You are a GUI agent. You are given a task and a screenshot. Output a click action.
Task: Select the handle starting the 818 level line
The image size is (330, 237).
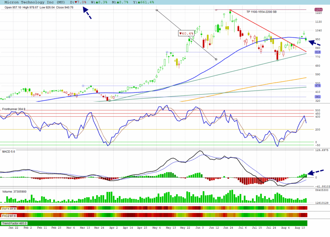tap(167, 52)
